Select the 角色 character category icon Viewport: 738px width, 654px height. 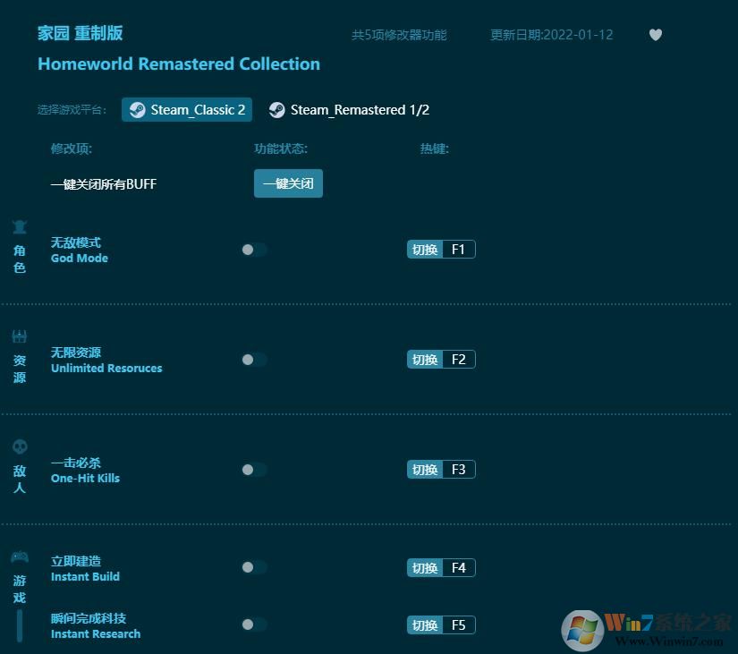20,227
